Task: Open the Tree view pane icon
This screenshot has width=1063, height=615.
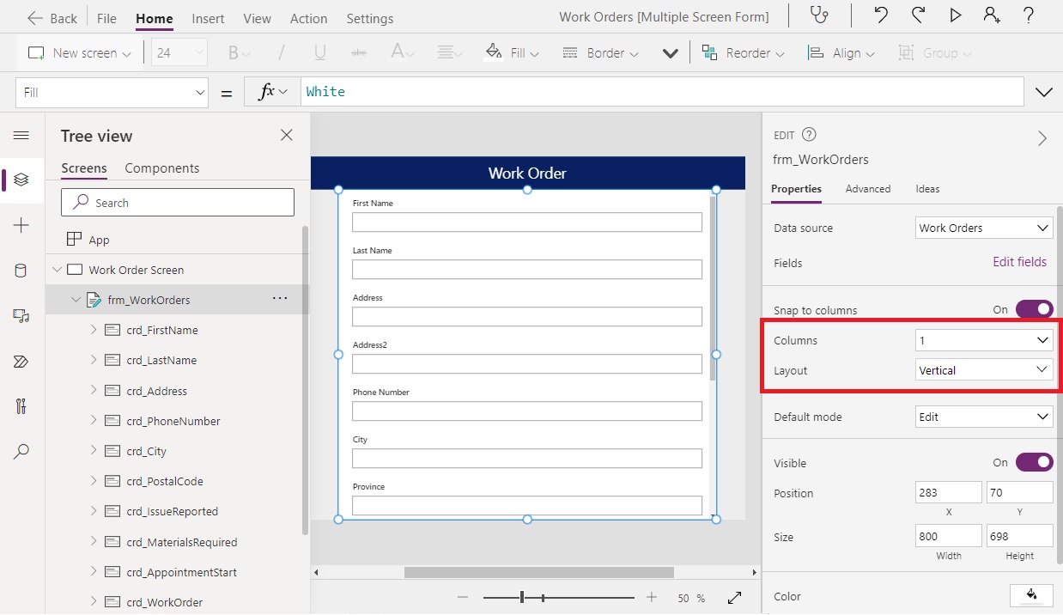Action: (21, 180)
